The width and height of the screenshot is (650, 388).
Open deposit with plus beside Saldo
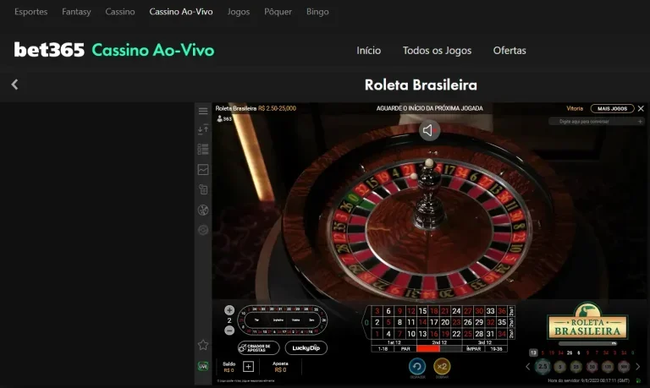pyautogui.click(x=248, y=367)
